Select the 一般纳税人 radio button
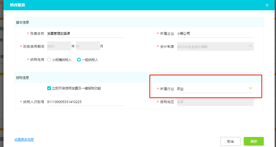The image size is (276, 147). 79,60
